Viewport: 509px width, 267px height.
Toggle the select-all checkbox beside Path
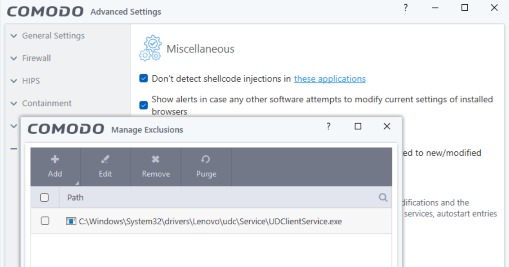[x=44, y=198]
